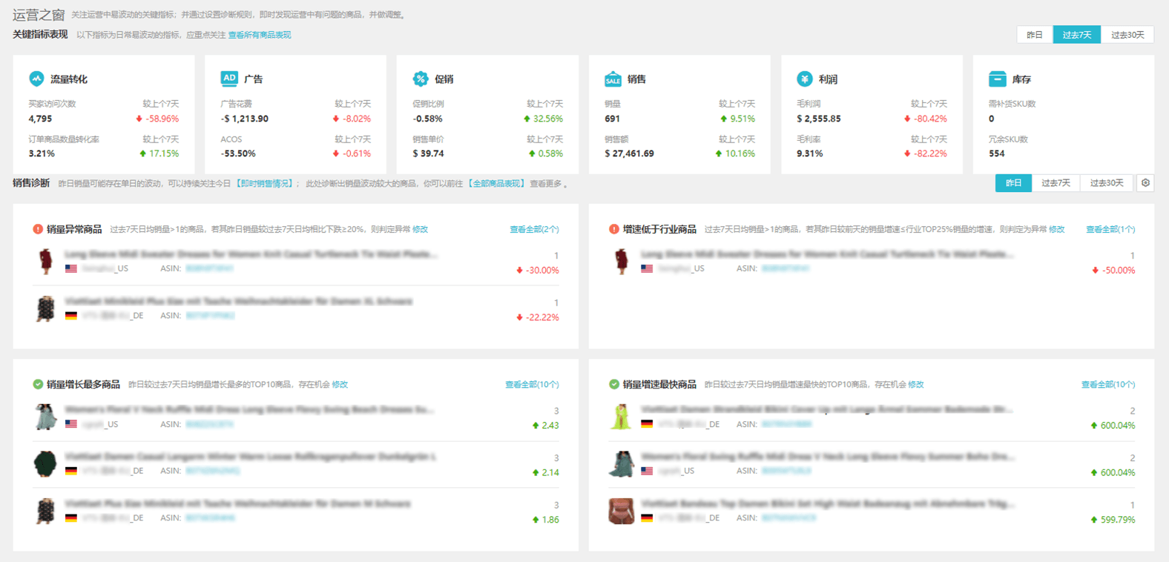View all 10 fastest-growing products

coord(1107,384)
